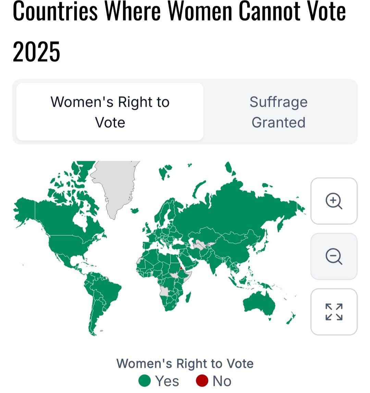370x393 pixels.
Task: Click the gray Angola region in Africa
Action: pos(164,291)
